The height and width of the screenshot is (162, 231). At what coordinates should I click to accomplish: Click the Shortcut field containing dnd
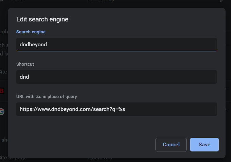[117, 77]
